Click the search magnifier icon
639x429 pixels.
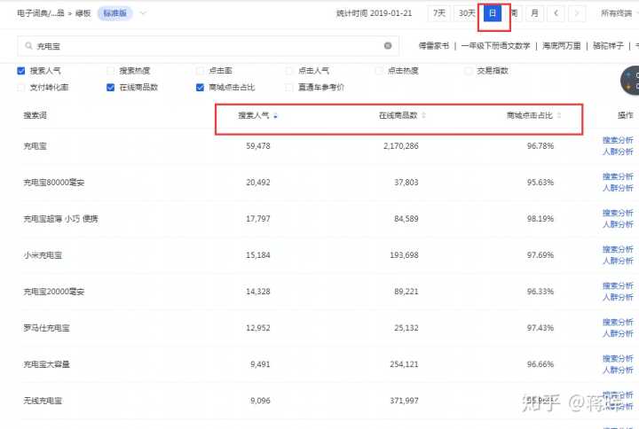coord(30,45)
